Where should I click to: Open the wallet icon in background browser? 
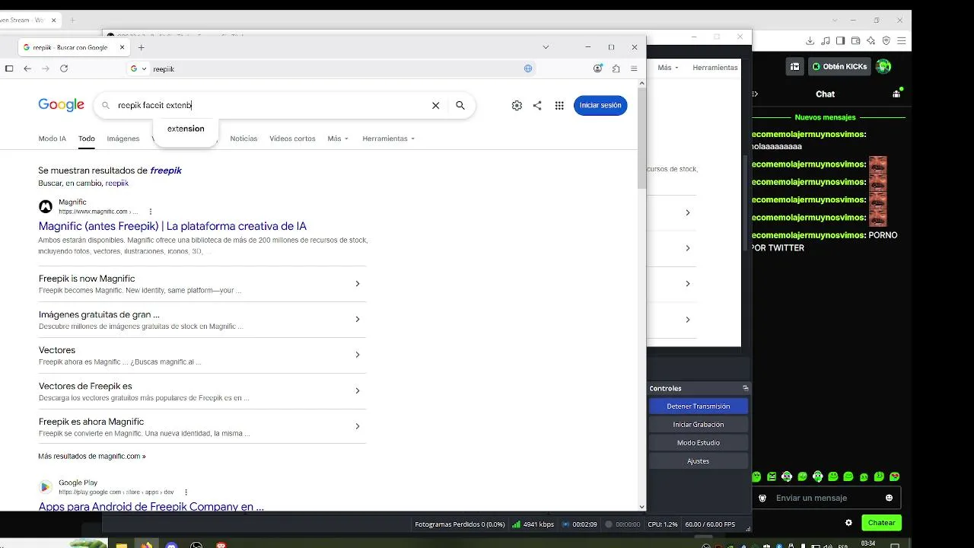click(x=856, y=41)
